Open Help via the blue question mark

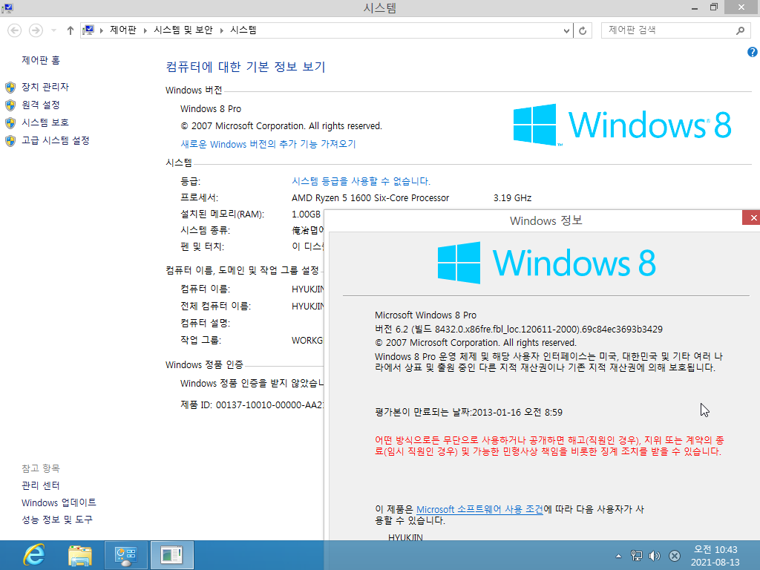pyautogui.click(x=753, y=52)
